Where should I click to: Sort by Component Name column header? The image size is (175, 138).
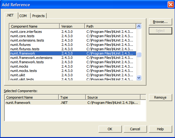click(x=34, y=26)
